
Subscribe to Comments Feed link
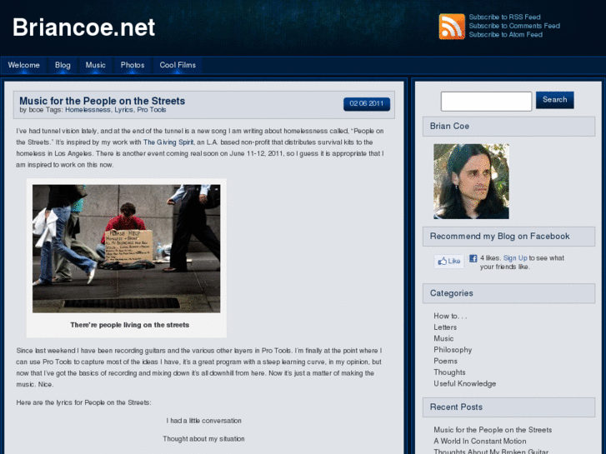(514, 26)
